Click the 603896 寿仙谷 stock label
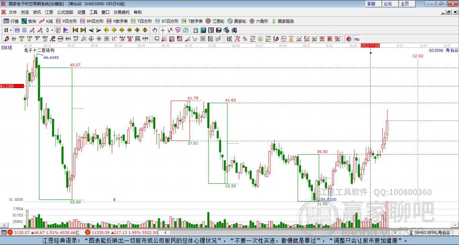459x245 pixels. (443, 50)
